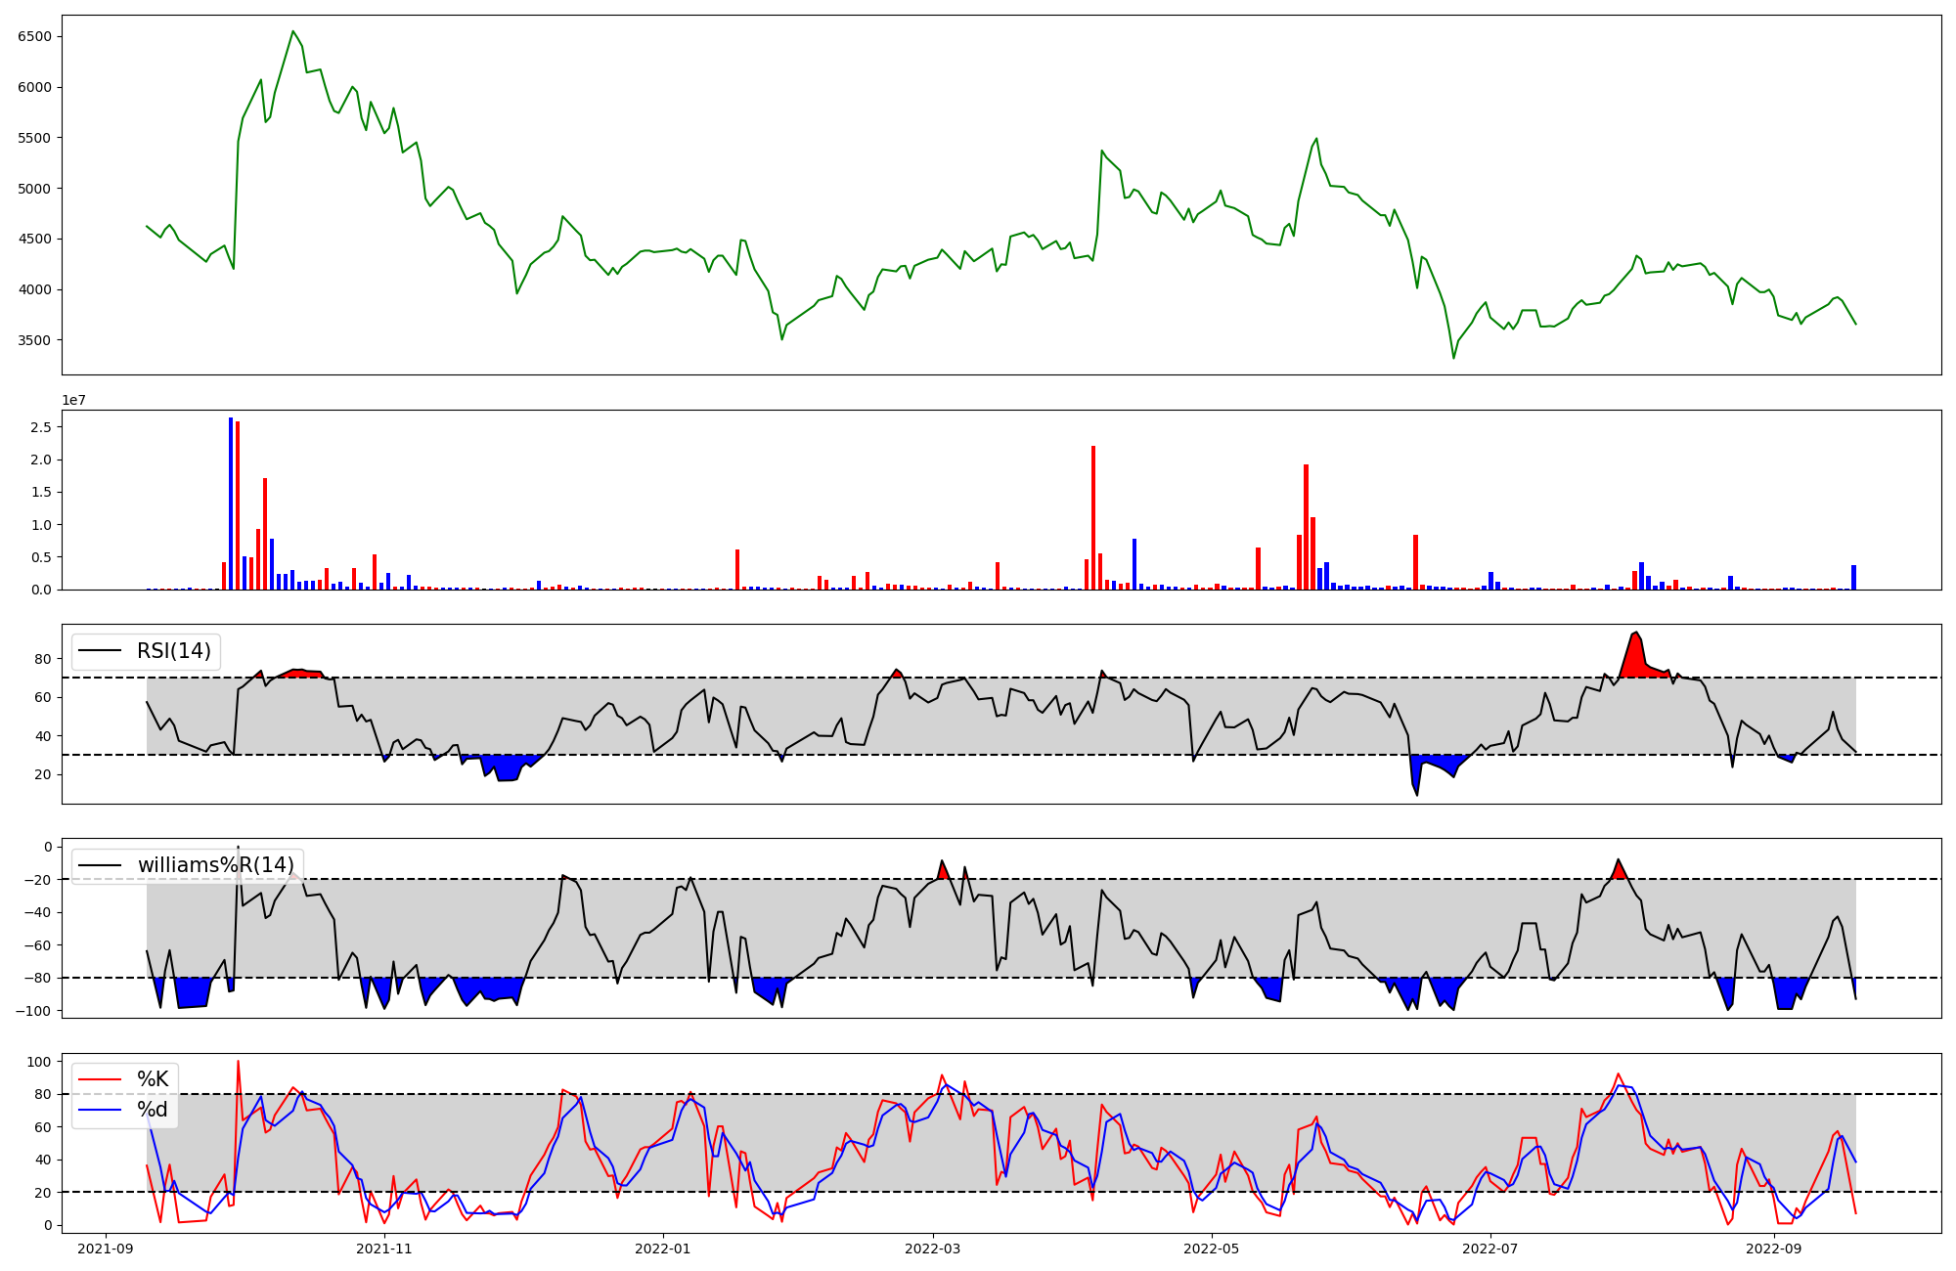1956x1271 pixels.
Task: Click the 2022-09 date tick label
Action: [x=1773, y=1249]
